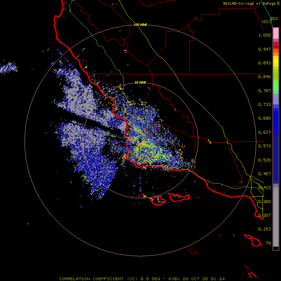The height and width of the screenshot is (281, 281).
Task: Click the 1.000 scale value
Action: (x=264, y=35)
